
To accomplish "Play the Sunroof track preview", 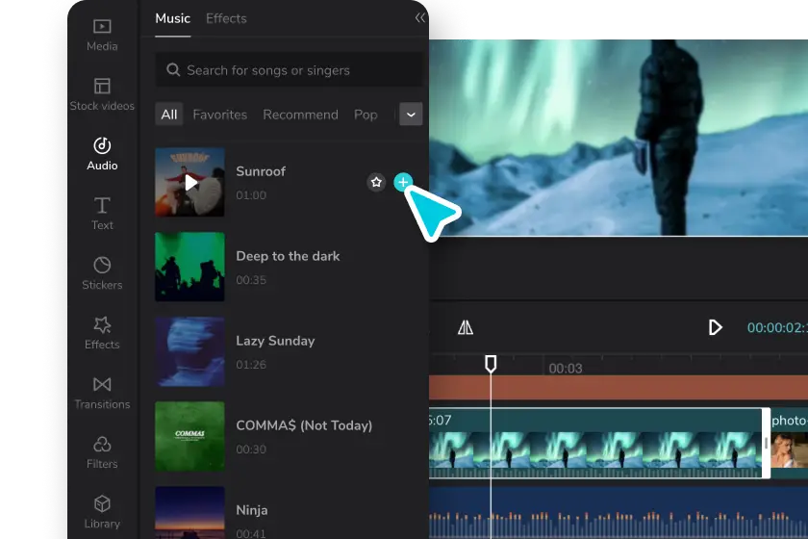I will click(190, 182).
